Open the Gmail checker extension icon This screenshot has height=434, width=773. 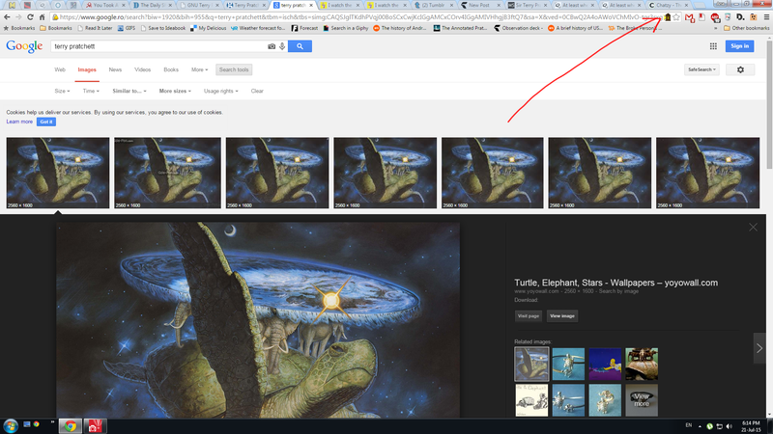click(x=690, y=17)
